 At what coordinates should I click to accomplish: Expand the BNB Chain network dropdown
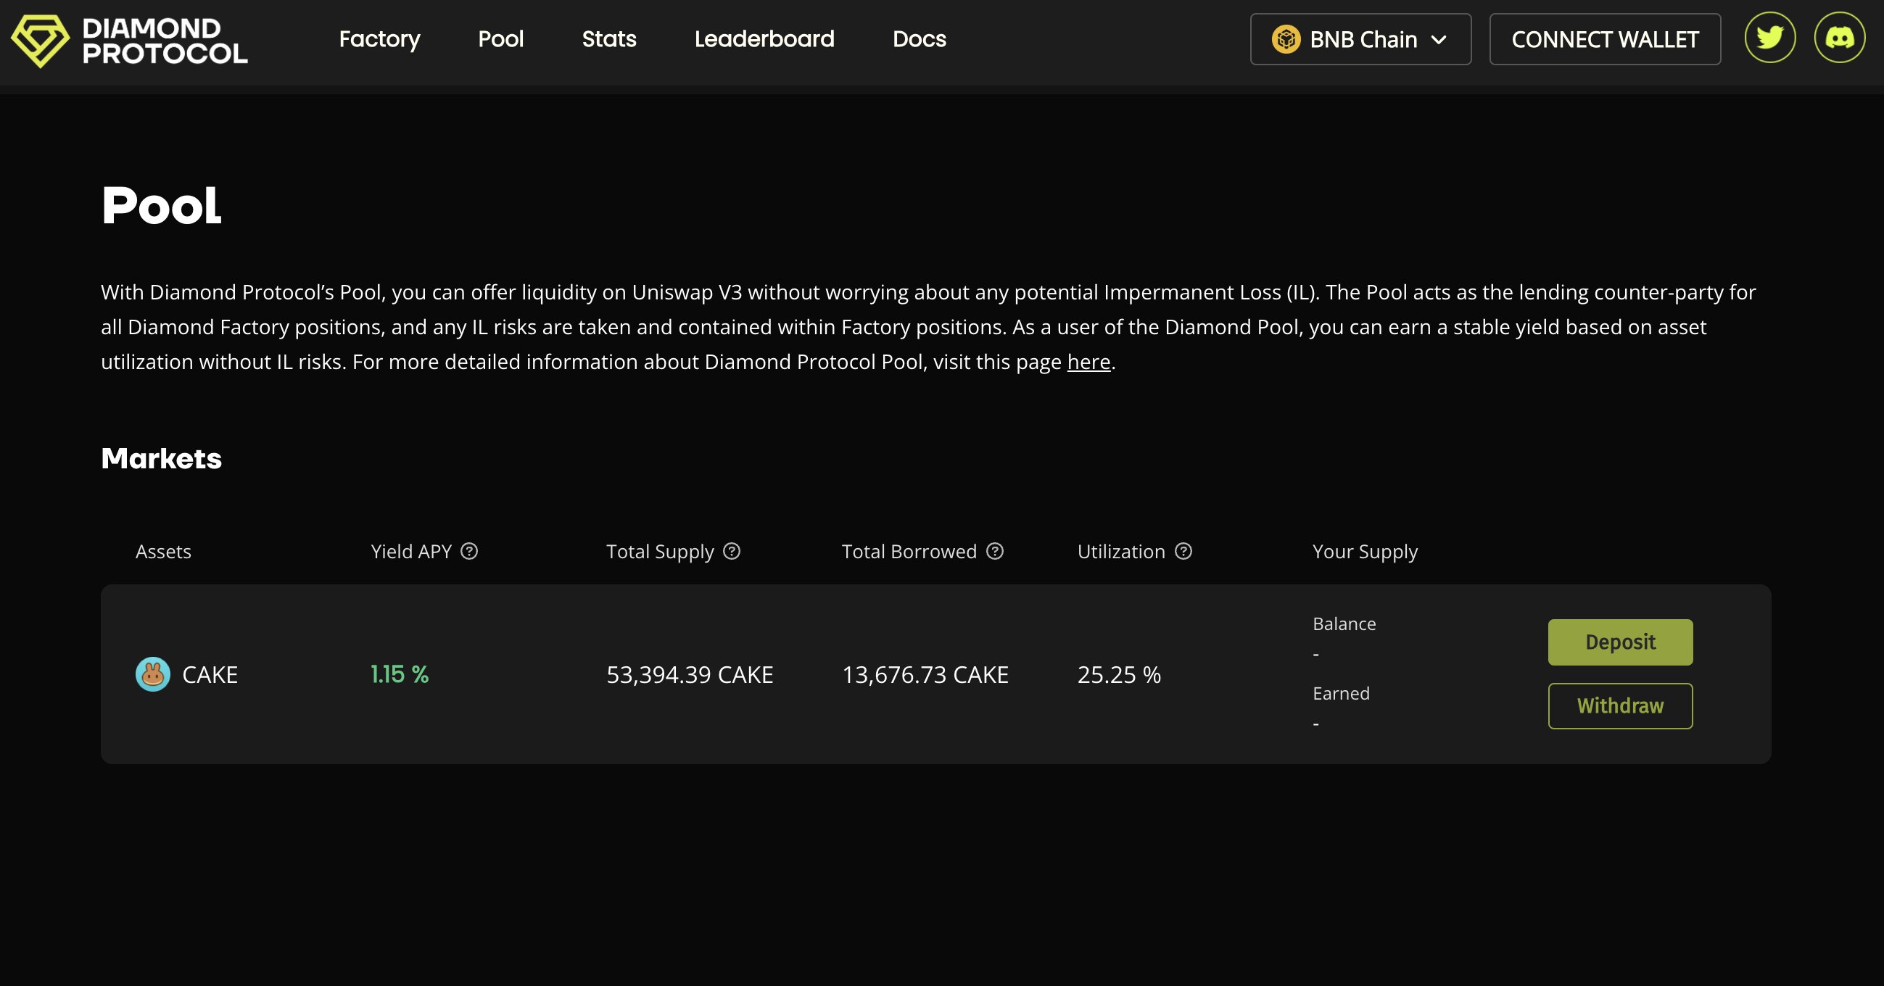tap(1360, 39)
